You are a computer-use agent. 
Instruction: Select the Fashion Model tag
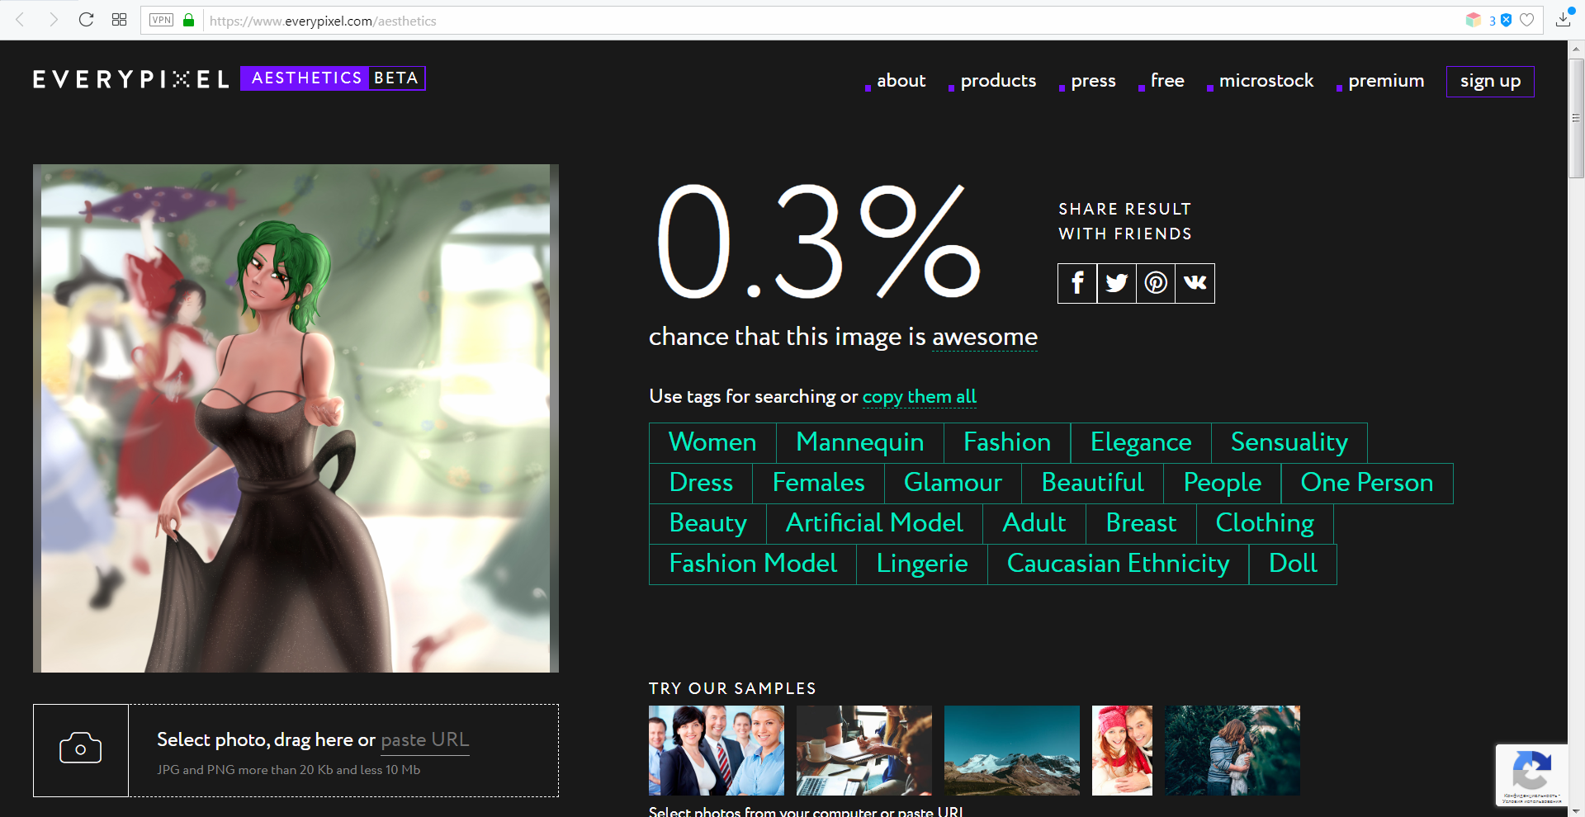(x=753, y=564)
